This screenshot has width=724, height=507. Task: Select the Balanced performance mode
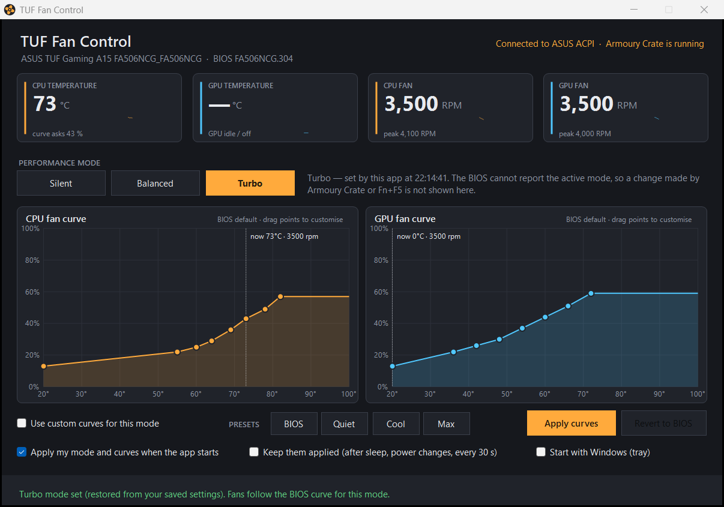tap(155, 183)
